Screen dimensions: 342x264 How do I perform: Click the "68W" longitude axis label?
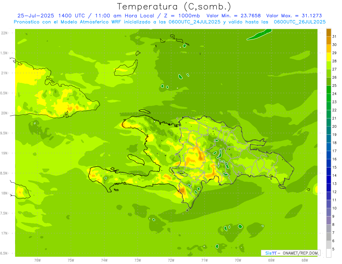(305, 260)
